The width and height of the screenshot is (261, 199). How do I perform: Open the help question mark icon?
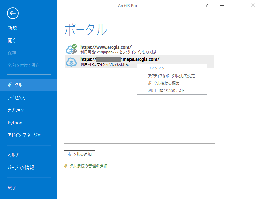(x=207, y=6)
